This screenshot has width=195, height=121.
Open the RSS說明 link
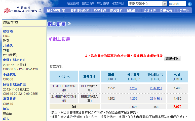(73, 4)
